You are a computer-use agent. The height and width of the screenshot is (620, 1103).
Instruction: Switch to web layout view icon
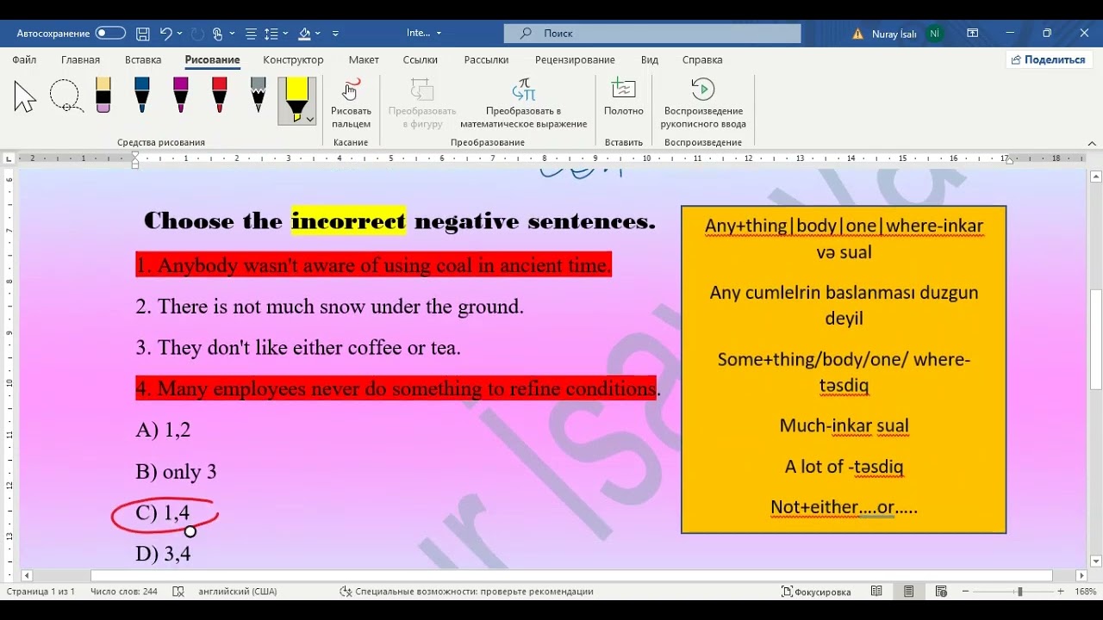click(x=941, y=592)
